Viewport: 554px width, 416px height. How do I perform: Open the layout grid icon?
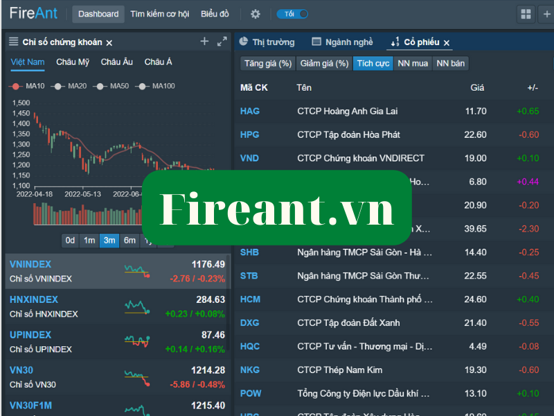pyautogui.click(x=526, y=14)
